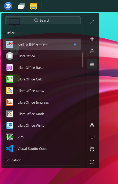
Task: Launch the LibreOffice Calc icon
Action: pyautogui.click(x=10, y=79)
